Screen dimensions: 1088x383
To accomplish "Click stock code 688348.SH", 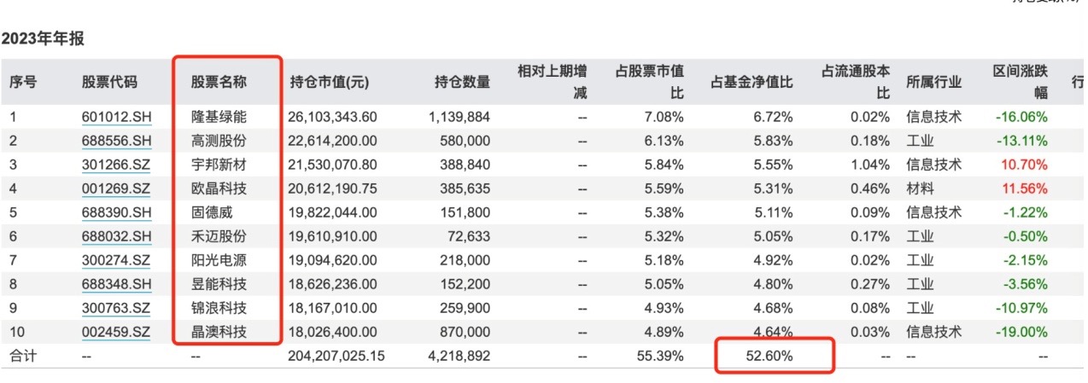I will (x=116, y=283).
